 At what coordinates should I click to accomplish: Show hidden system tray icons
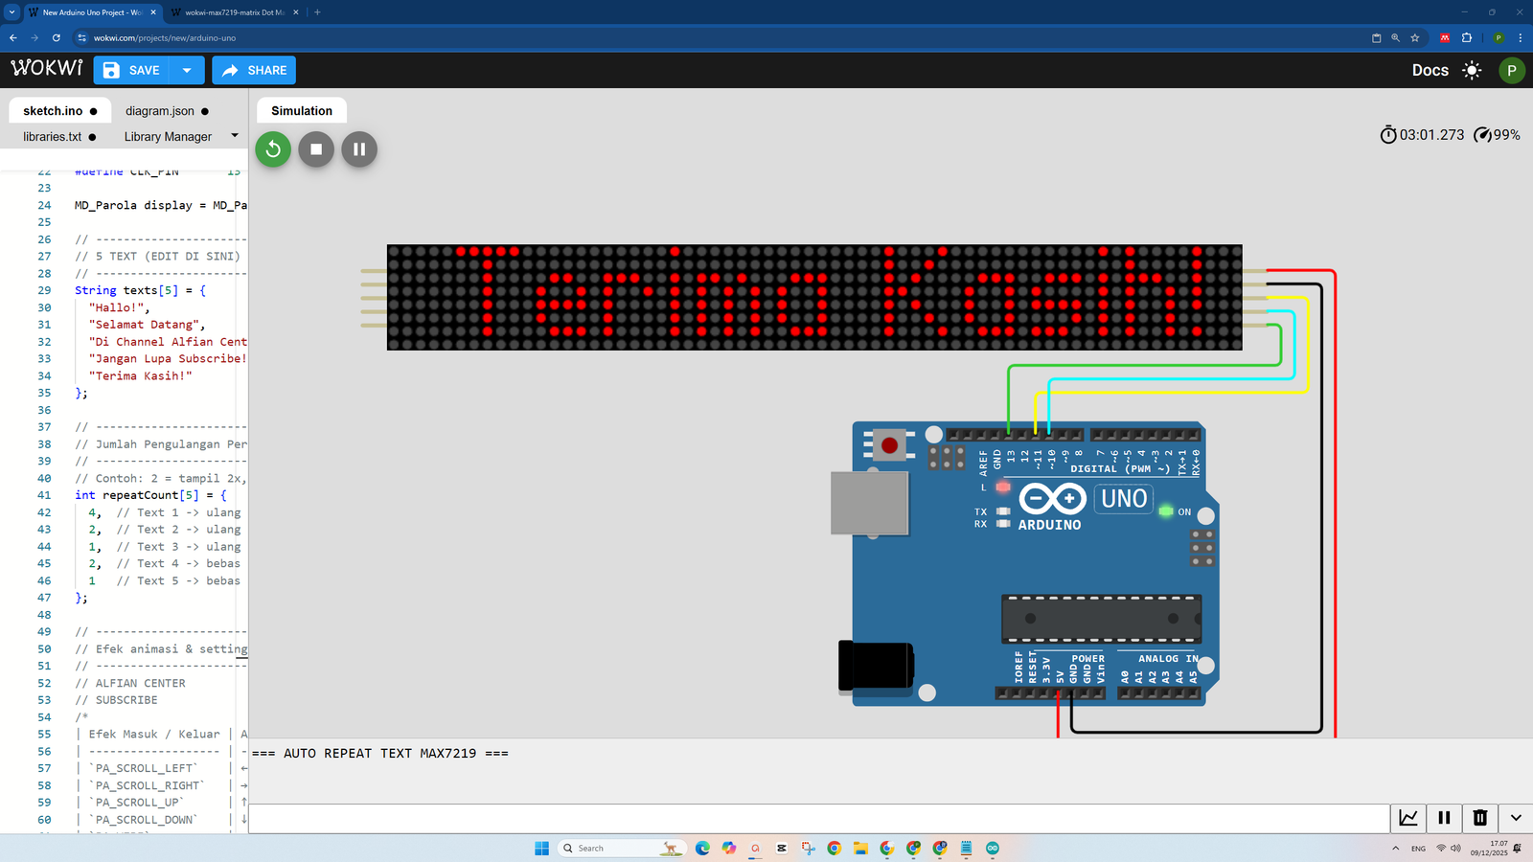pyautogui.click(x=1395, y=849)
